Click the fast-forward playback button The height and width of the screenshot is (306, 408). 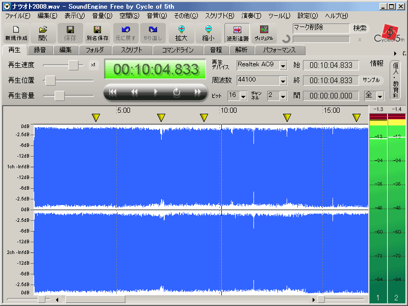198,92
